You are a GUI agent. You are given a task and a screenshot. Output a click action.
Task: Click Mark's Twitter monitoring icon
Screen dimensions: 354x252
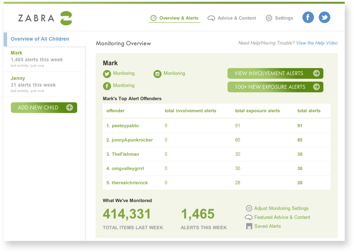coord(107,74)
